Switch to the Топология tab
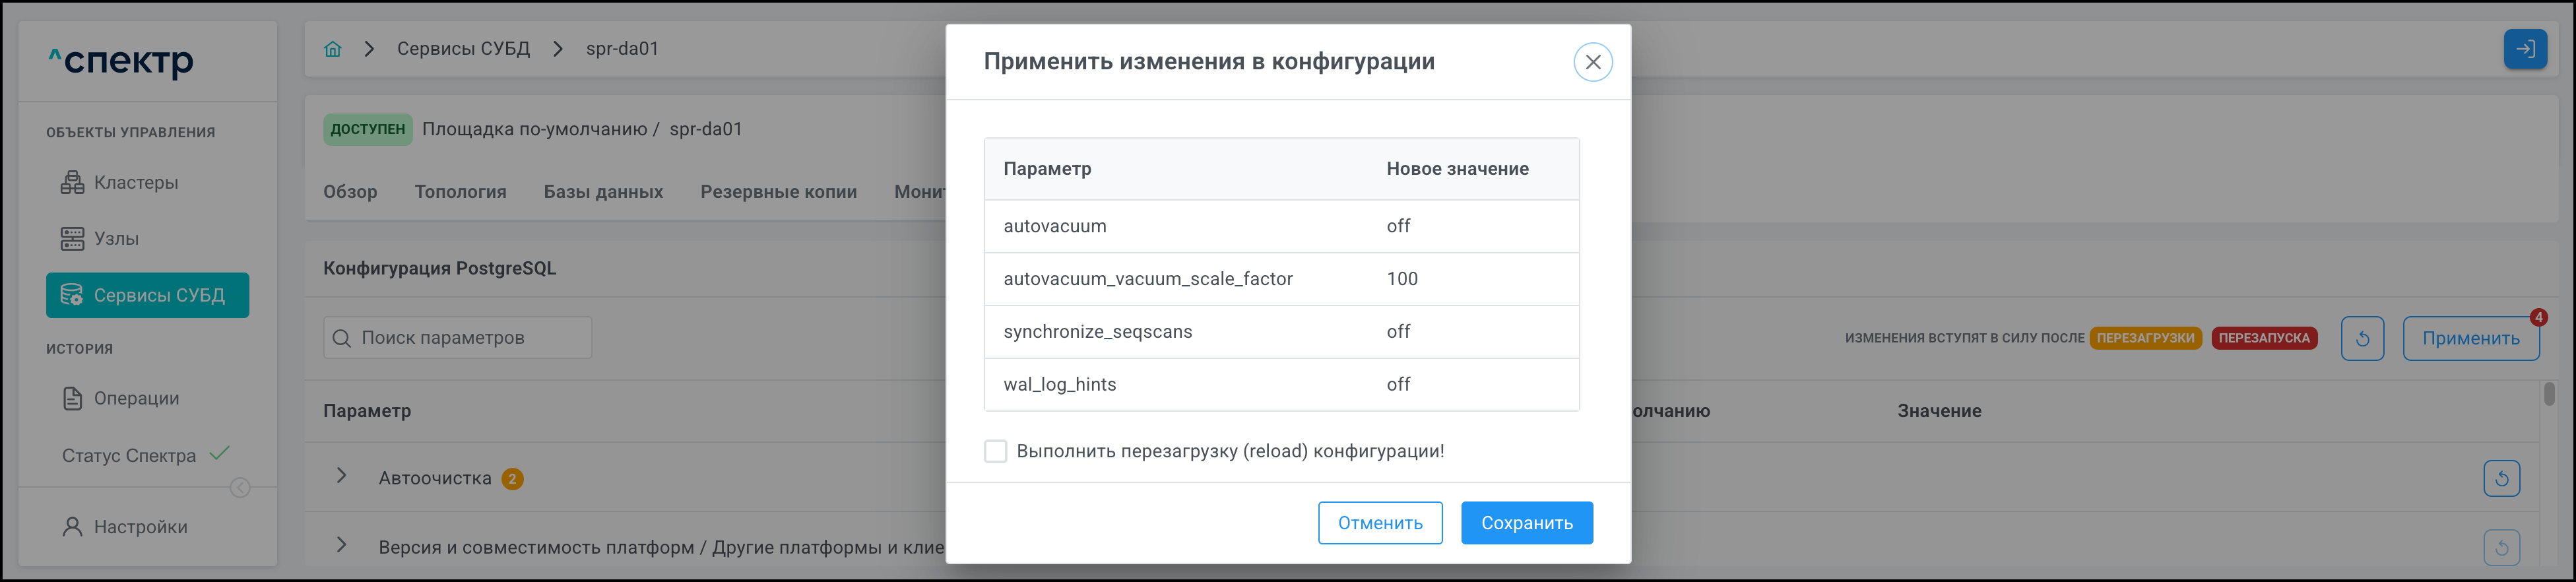The height and width of the screenshot is (582, 2576). (x=460, y=192)
